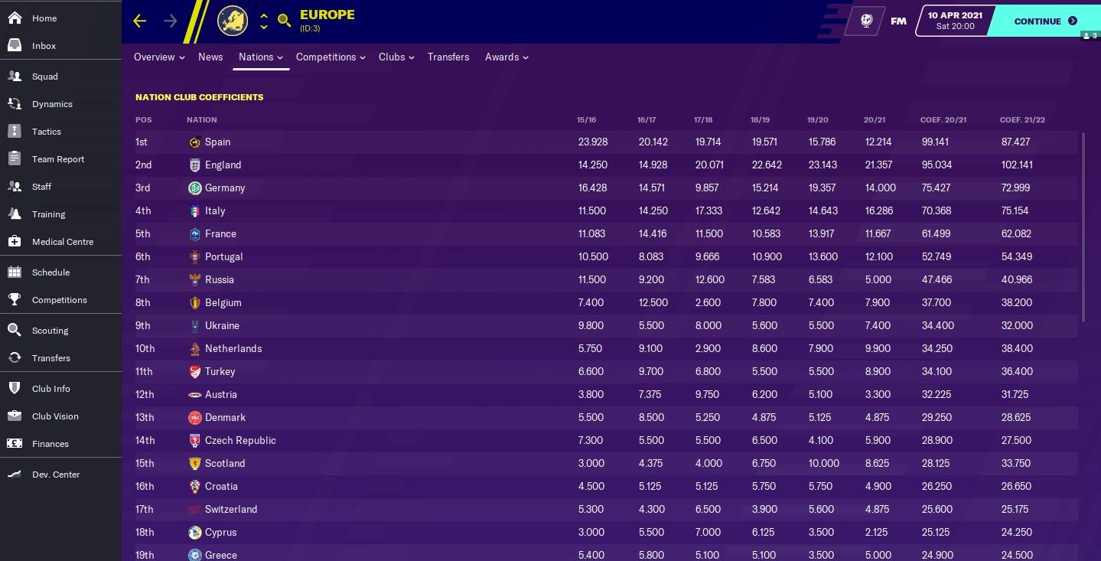Click the table vertical scrollbar
The image size is (1101, 561).
click(1083, 227)
